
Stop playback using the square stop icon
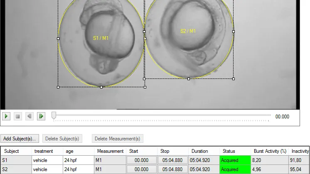tap(17, 116)
